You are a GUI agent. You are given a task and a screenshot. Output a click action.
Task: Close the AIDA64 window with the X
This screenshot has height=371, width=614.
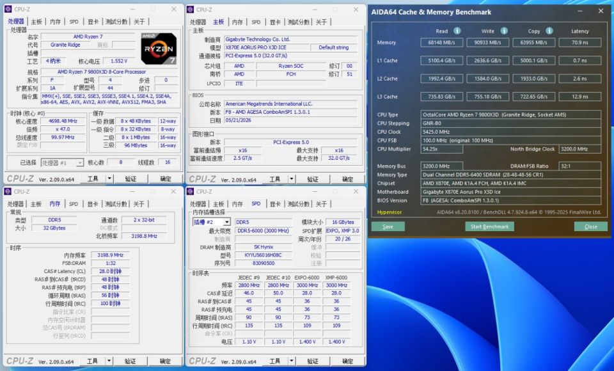click(x=601, y=12)
